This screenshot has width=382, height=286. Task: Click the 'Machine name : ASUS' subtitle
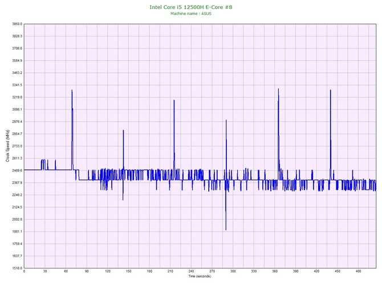191,14
